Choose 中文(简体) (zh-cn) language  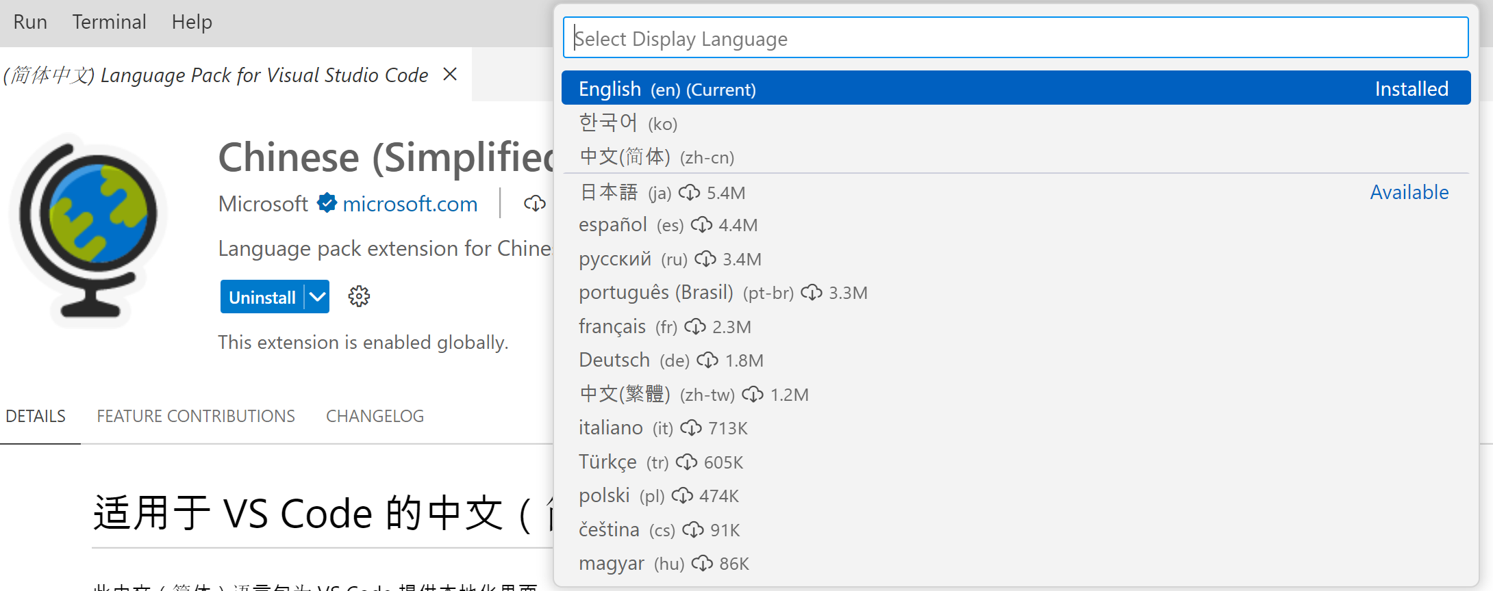point(1016,157)
